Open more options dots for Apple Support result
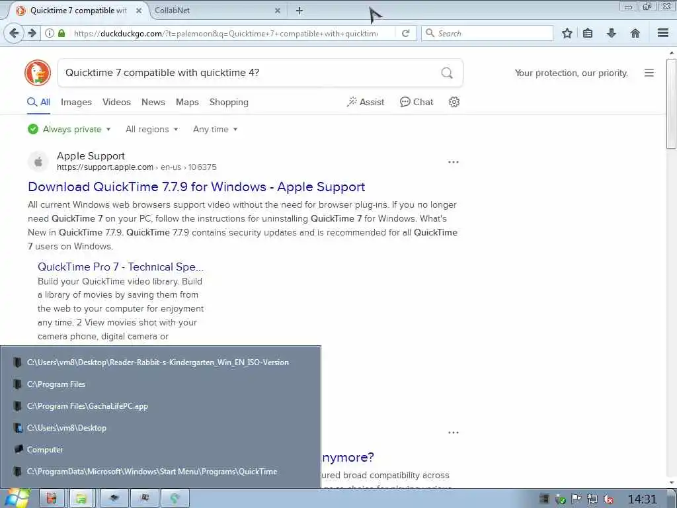The image size is (677, 508). coord(454,162)
